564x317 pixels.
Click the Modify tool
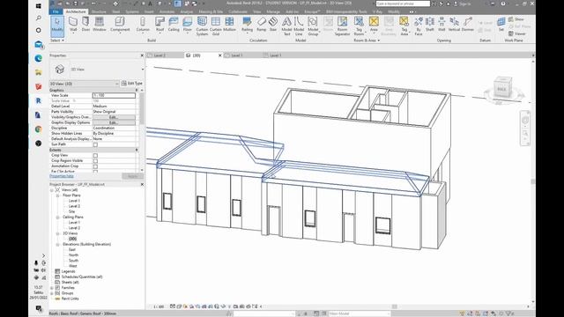(x=57, y=26)
